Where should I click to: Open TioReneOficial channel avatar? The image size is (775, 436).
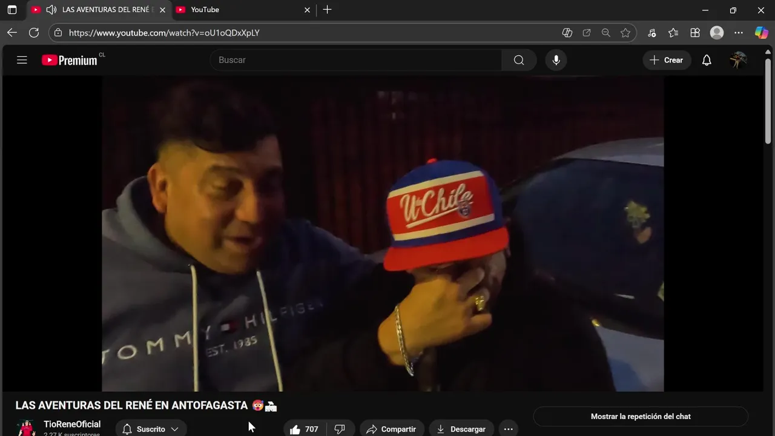[26, 428]
